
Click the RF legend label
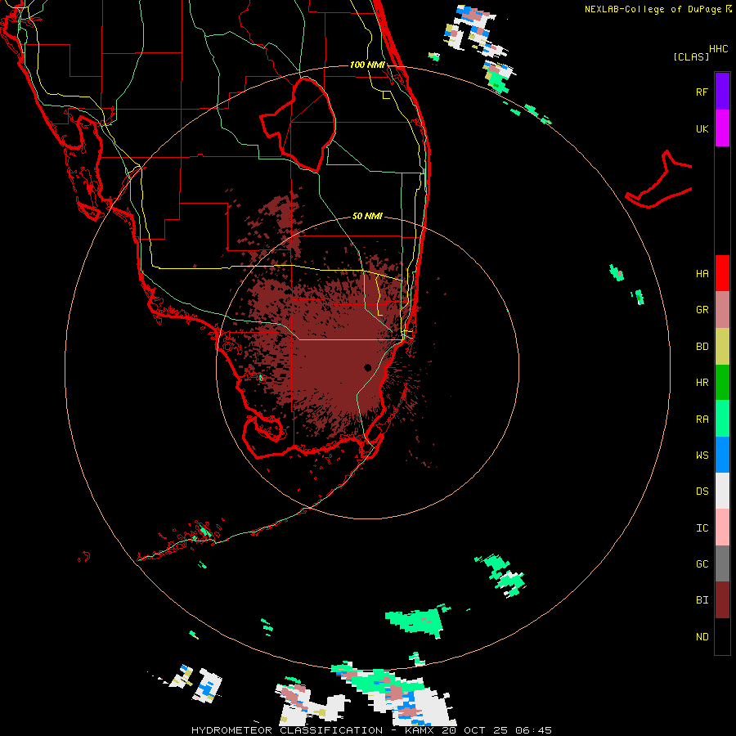(702, 92)
